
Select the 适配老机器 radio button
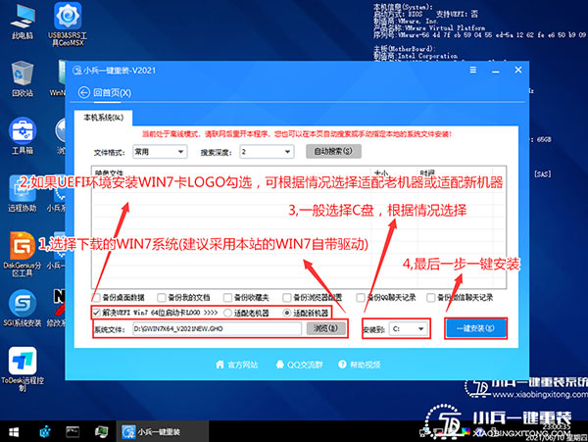click(x=227, y=313)
